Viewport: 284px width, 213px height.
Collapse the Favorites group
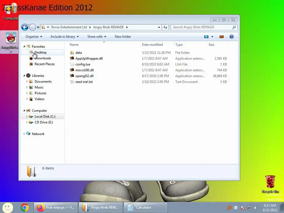pyautogui.click(x=24, y=47)
